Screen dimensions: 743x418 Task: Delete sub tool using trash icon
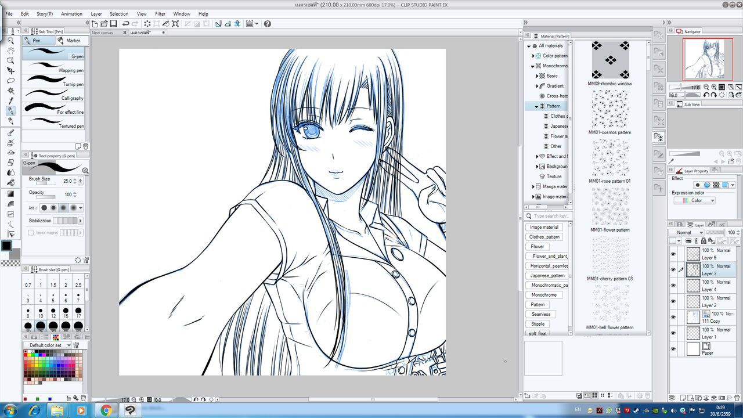pos(86,146)
